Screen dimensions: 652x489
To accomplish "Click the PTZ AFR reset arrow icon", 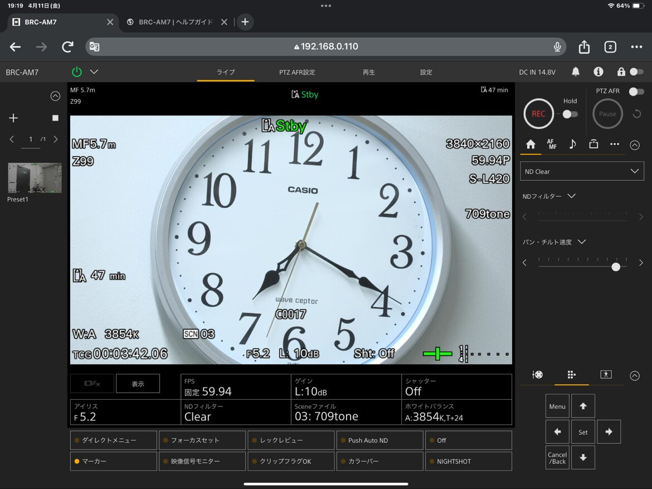I will click(636, 114).
